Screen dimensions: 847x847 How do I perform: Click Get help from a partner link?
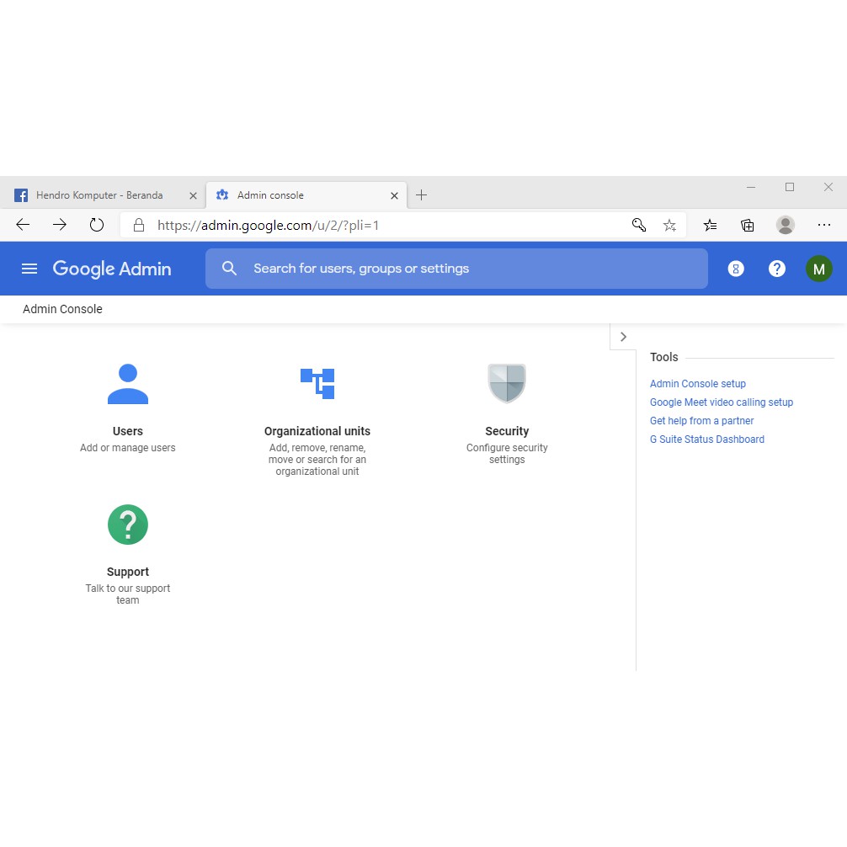[701, 421]
